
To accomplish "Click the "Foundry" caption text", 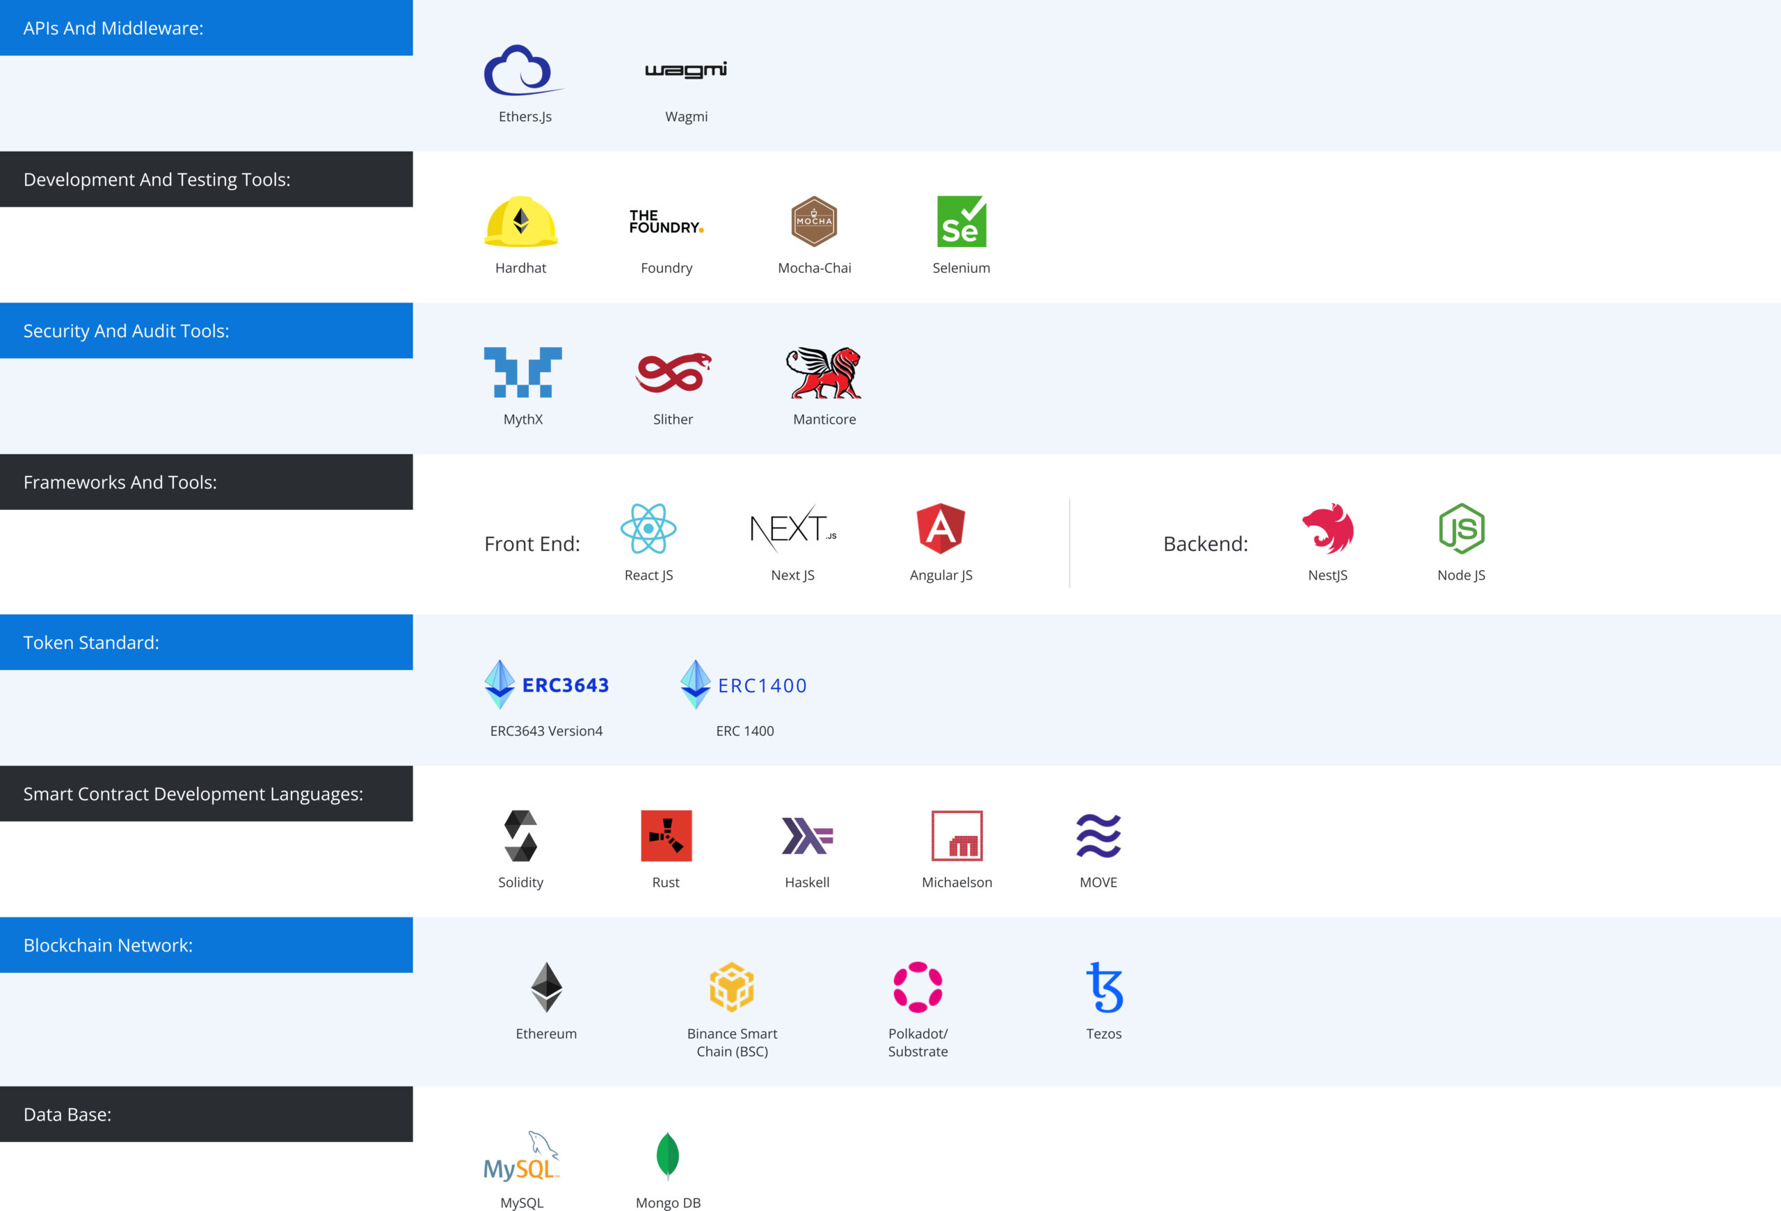I will pos(666,268).
